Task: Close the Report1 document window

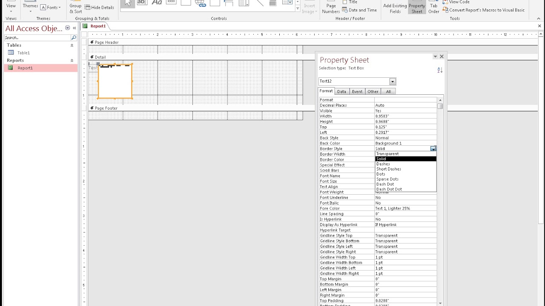Action: (x=539, y=26)
